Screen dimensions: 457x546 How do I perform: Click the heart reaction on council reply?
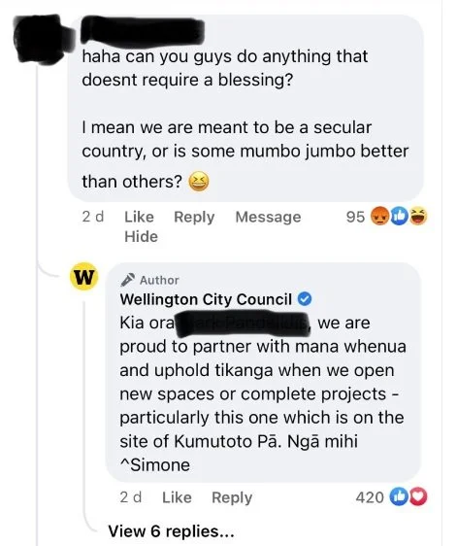pyautogui.click(x=417, y=496)
